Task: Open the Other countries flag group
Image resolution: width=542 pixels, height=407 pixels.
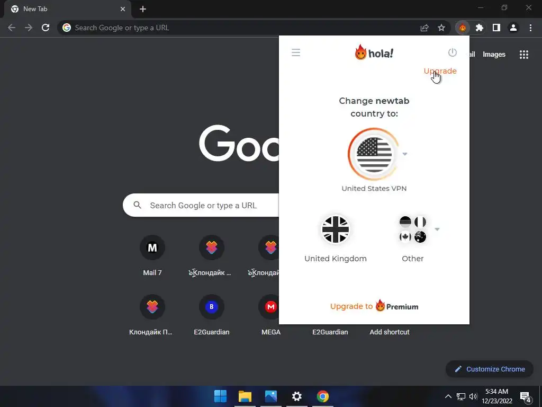Action: click(413, 229)
